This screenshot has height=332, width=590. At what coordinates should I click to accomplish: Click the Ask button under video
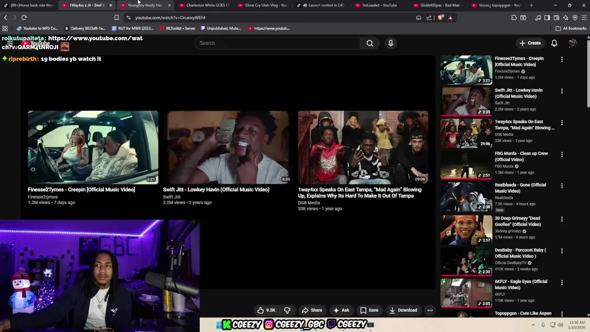341,310
